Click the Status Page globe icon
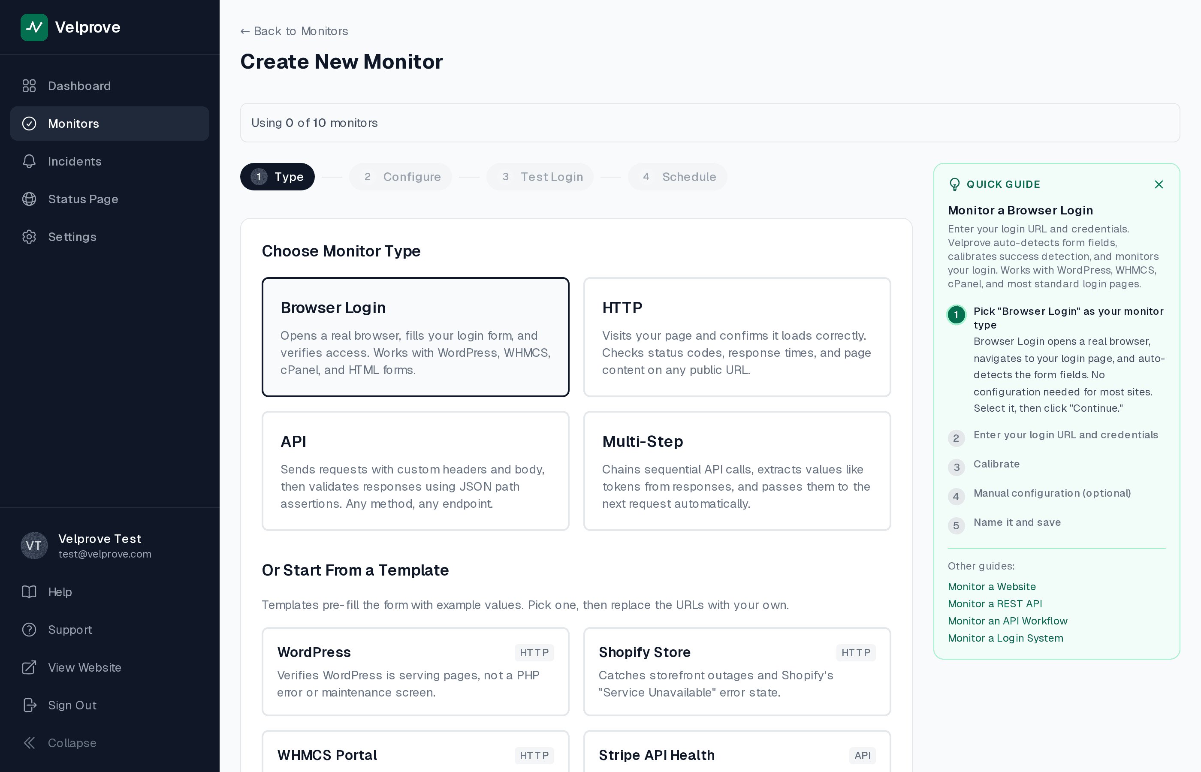This screenshot has width=1201, height=772. 29,199
